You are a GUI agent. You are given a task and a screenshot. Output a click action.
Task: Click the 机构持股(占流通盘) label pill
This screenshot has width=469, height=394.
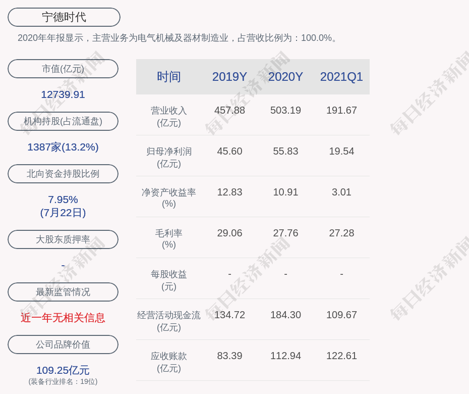tap(63, 121)
